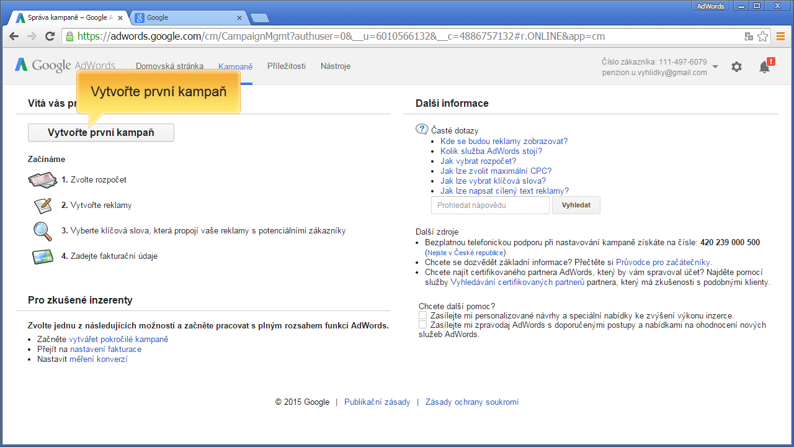Maximize the Chrome window
Image resolution: width=794 pixels, height=447 pixels.
[756, 6]
